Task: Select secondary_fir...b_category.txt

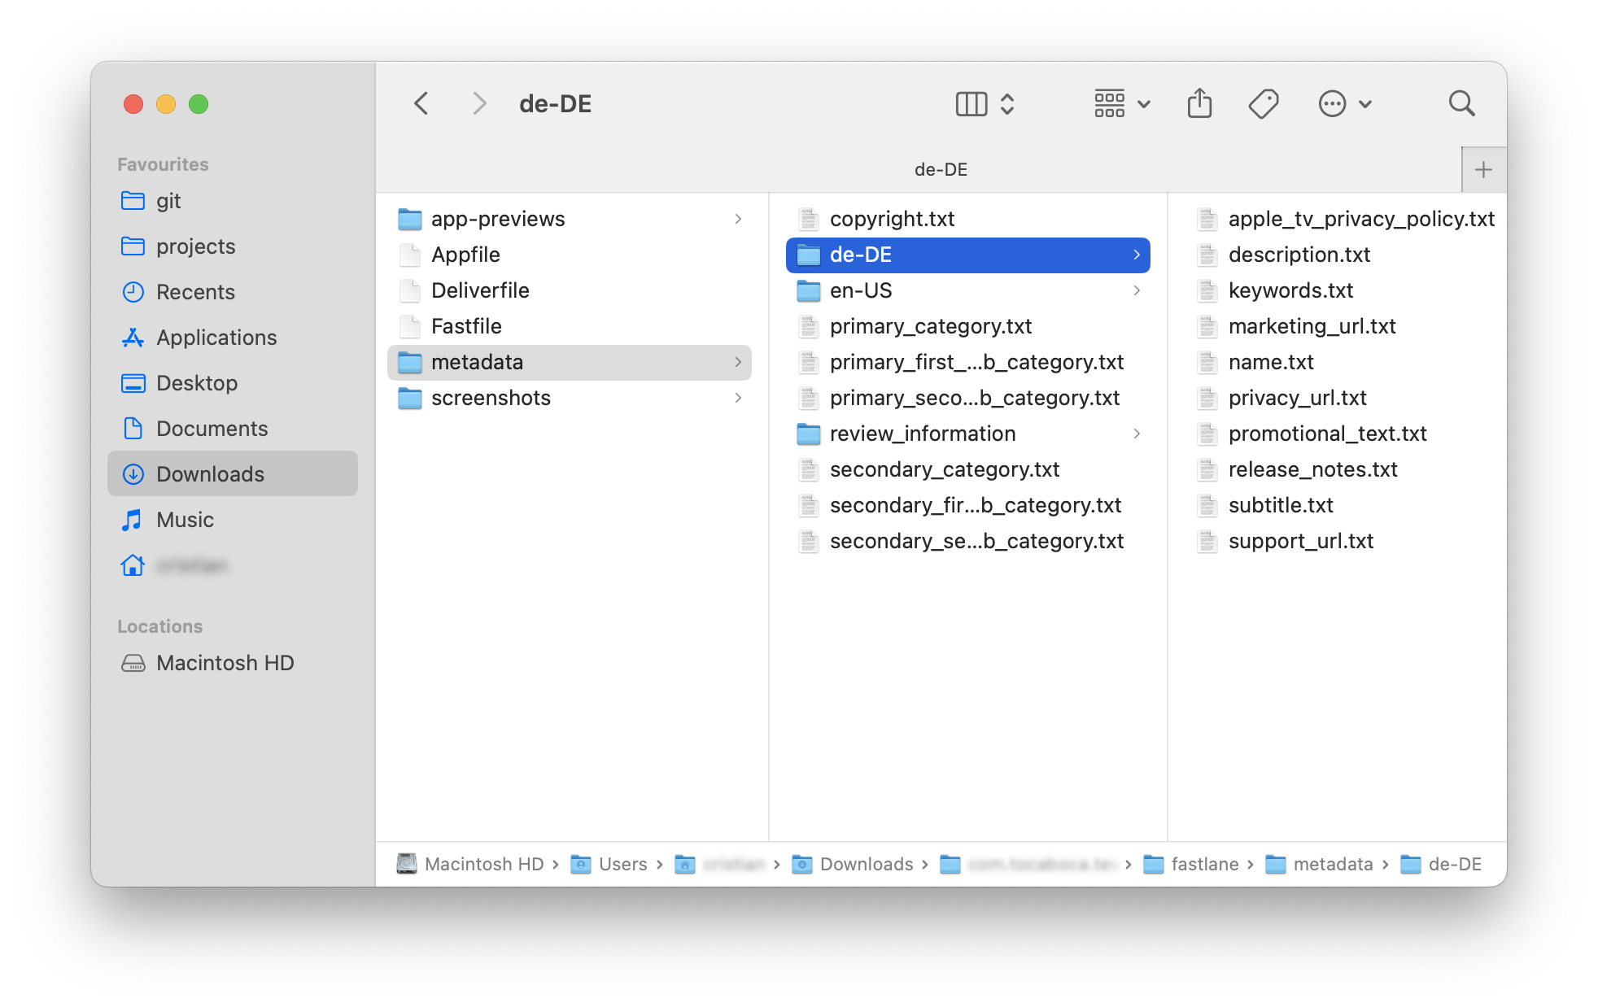Action: [x=967, y=505]
